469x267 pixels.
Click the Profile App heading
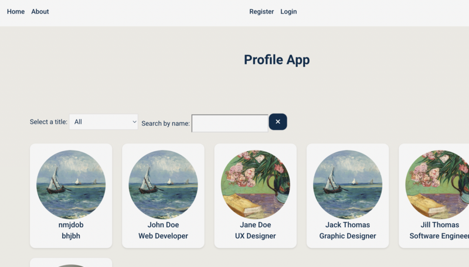pyautogui.click(x=277, y=60)
